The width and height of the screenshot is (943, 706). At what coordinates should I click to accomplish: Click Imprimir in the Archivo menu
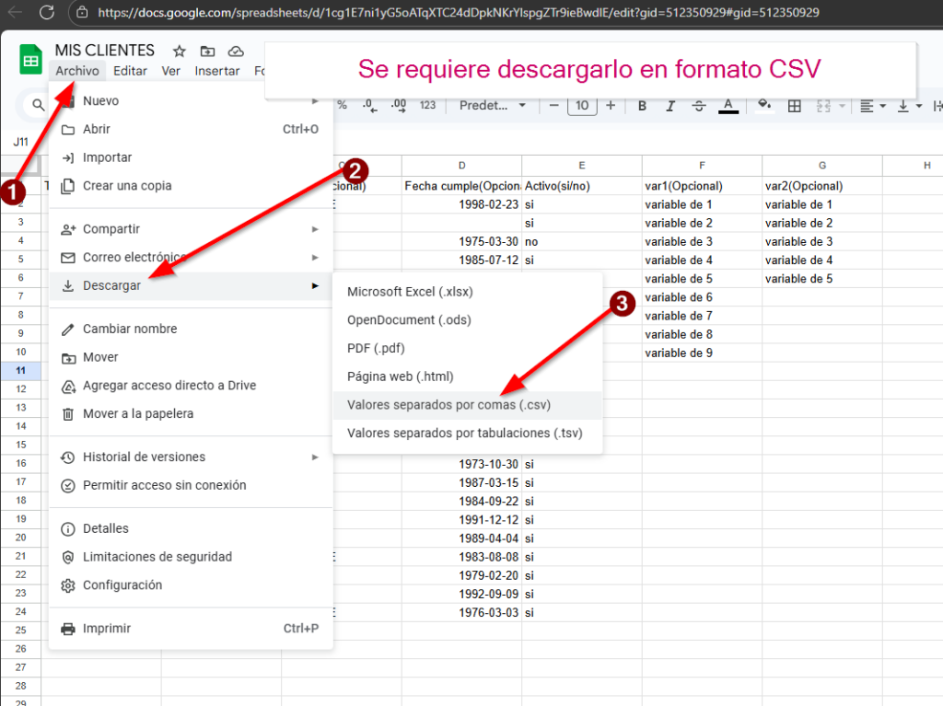click(x=107, y=629)
